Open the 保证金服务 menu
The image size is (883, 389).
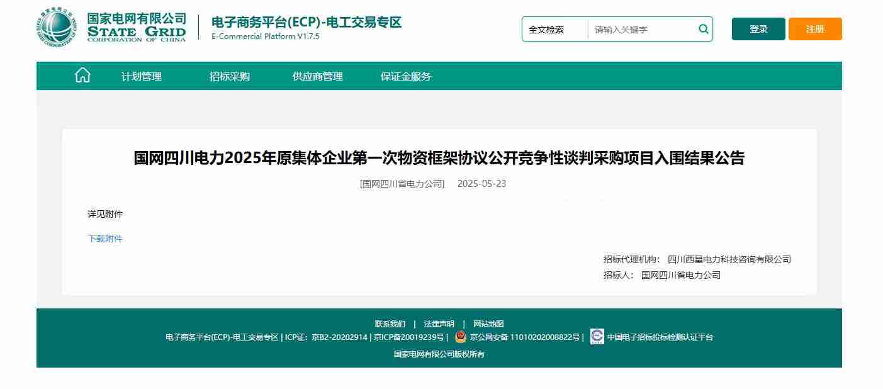[406, 76]
